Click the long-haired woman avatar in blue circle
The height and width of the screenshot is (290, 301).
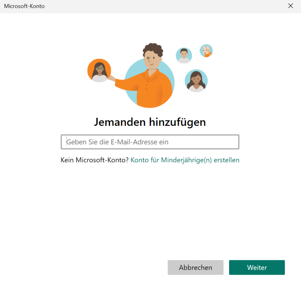pyautogui.click(x=196, y=81)
